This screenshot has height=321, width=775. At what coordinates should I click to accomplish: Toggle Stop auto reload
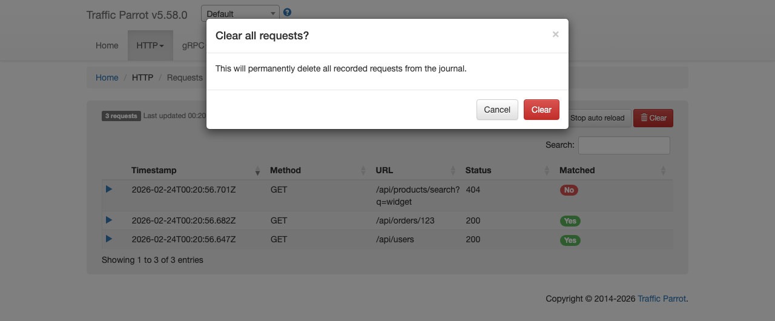click(x=598, y=118)
